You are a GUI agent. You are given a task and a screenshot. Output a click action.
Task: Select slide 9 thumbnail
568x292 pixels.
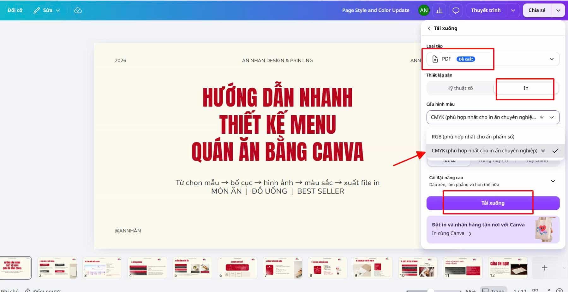click(x=373, y=268)
